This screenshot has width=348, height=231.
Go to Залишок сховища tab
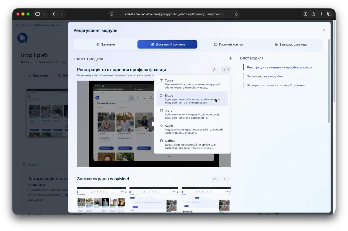pos(290,44)
